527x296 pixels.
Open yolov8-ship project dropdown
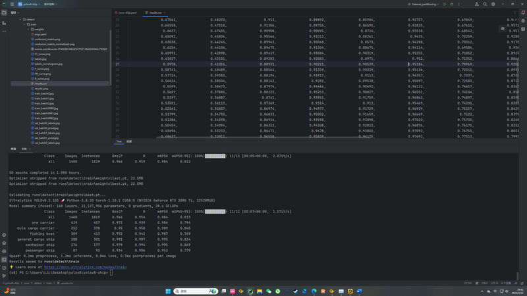pos(29,4)
